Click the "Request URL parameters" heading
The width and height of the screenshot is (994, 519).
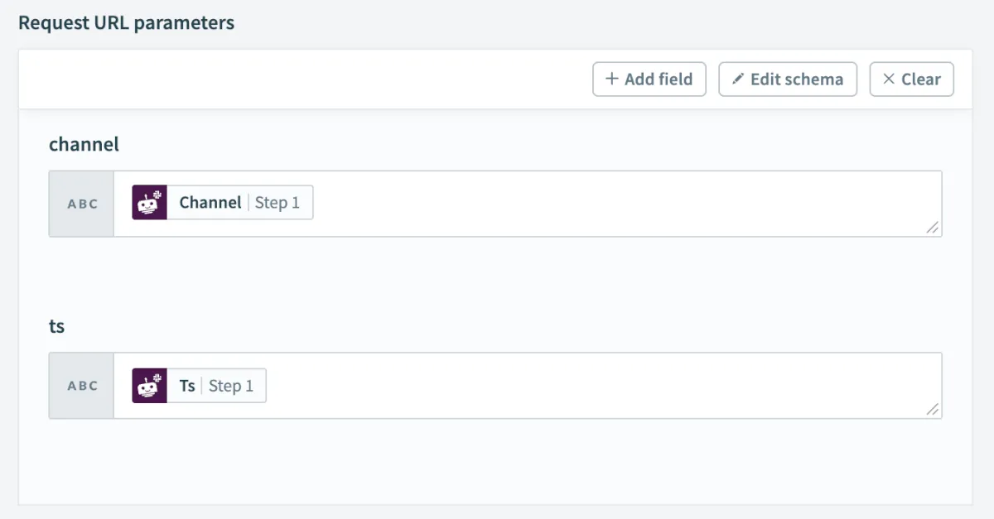click(126, 22)
